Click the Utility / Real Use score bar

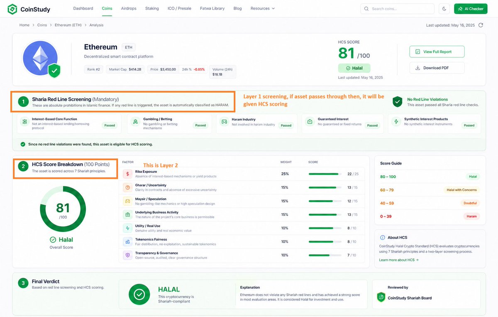[325, 228]
